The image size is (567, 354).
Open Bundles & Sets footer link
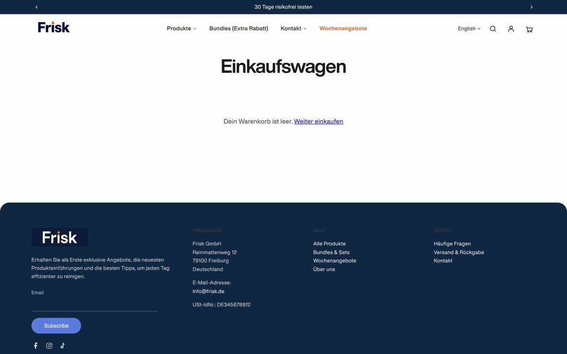331,252
